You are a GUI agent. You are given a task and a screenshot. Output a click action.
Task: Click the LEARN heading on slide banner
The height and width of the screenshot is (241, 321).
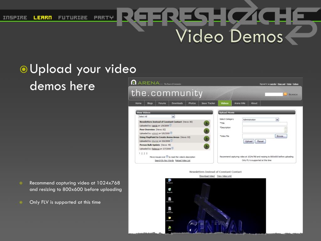(x=43, y=18)
